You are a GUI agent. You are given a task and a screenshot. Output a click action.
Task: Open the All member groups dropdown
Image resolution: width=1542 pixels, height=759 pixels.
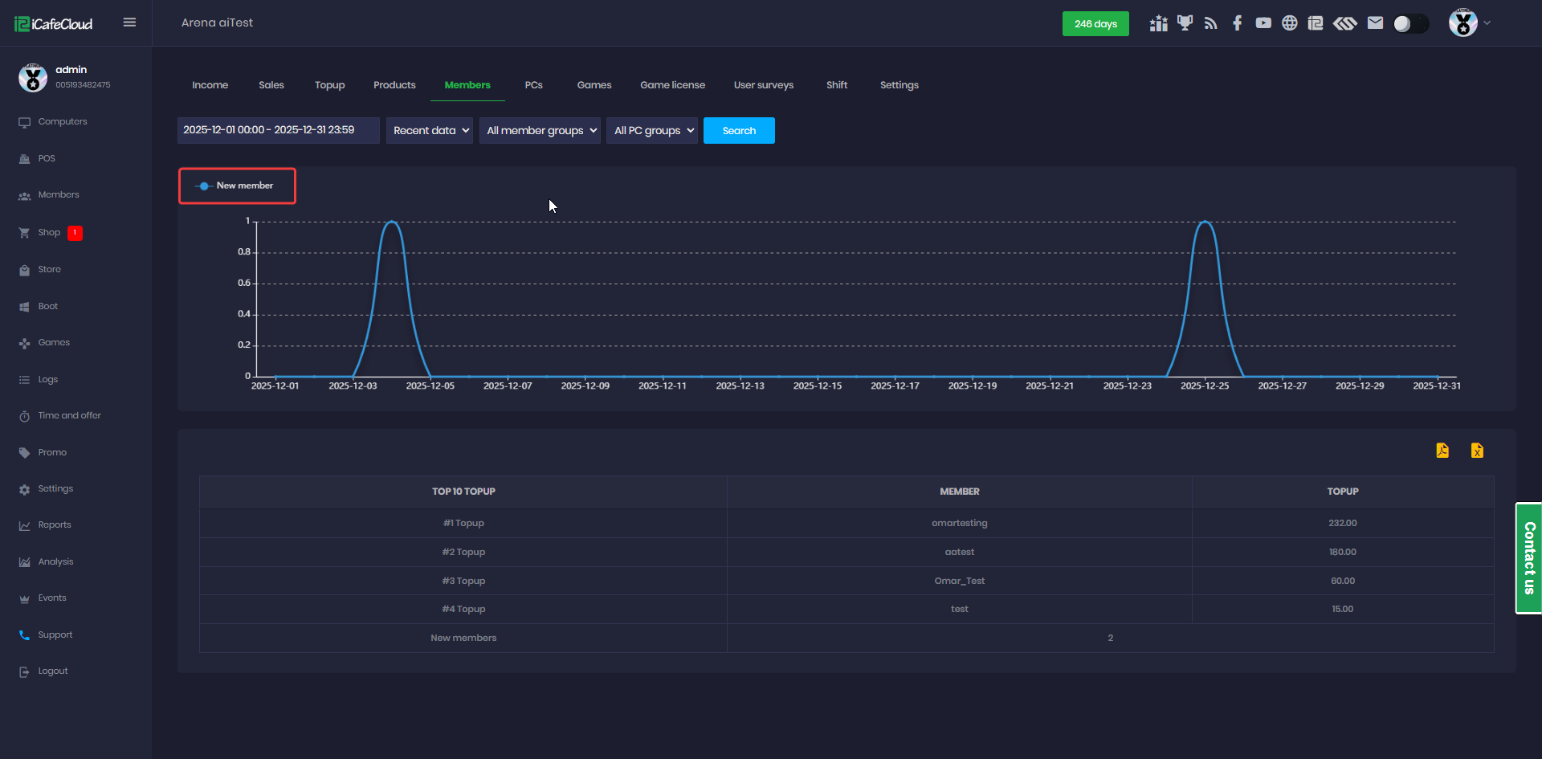540,131
